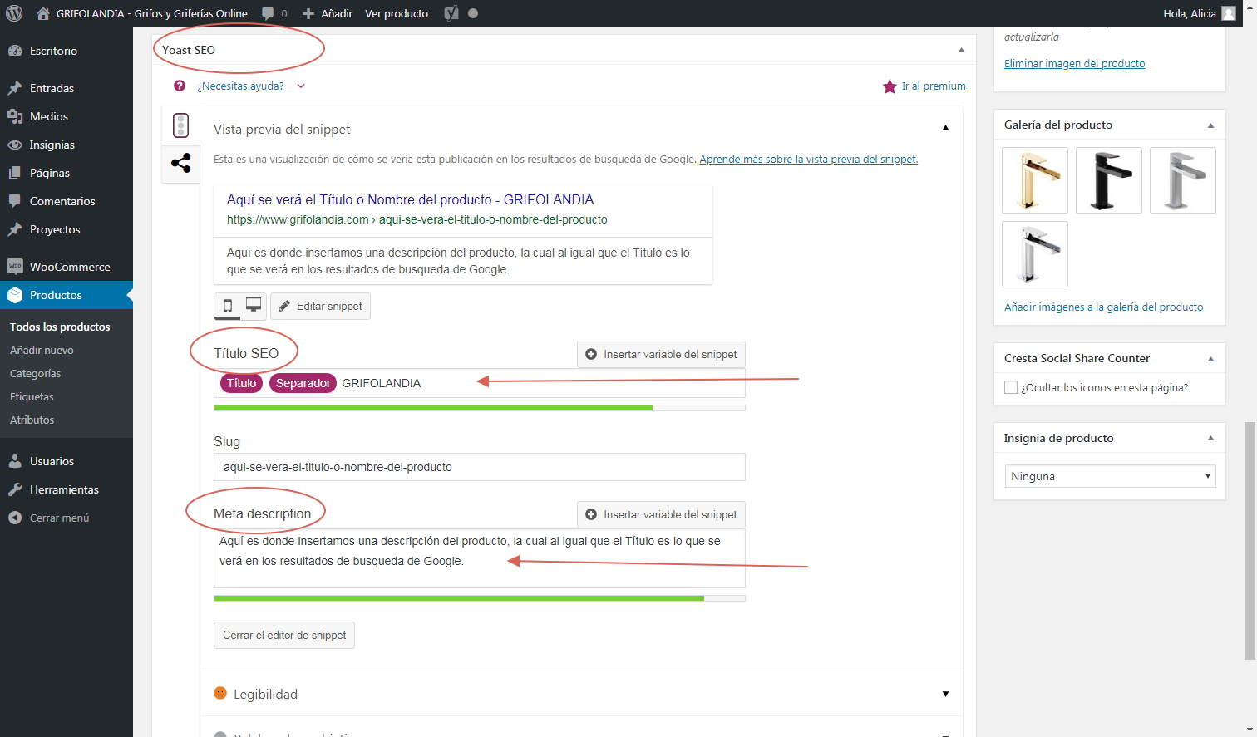Open Atributos under Productos
This screenshot has width=1257, height=737.
click(x=32, y=420)
